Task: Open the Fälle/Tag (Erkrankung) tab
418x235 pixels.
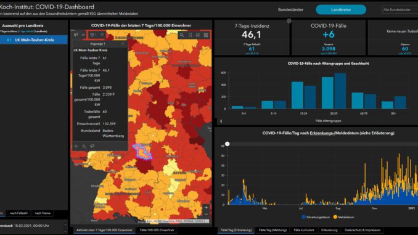Action: (236, 230)
